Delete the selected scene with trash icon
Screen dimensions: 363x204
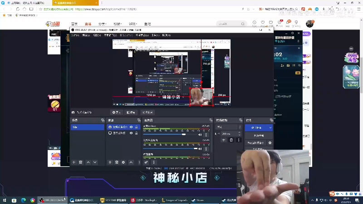[x=81, y=162]
